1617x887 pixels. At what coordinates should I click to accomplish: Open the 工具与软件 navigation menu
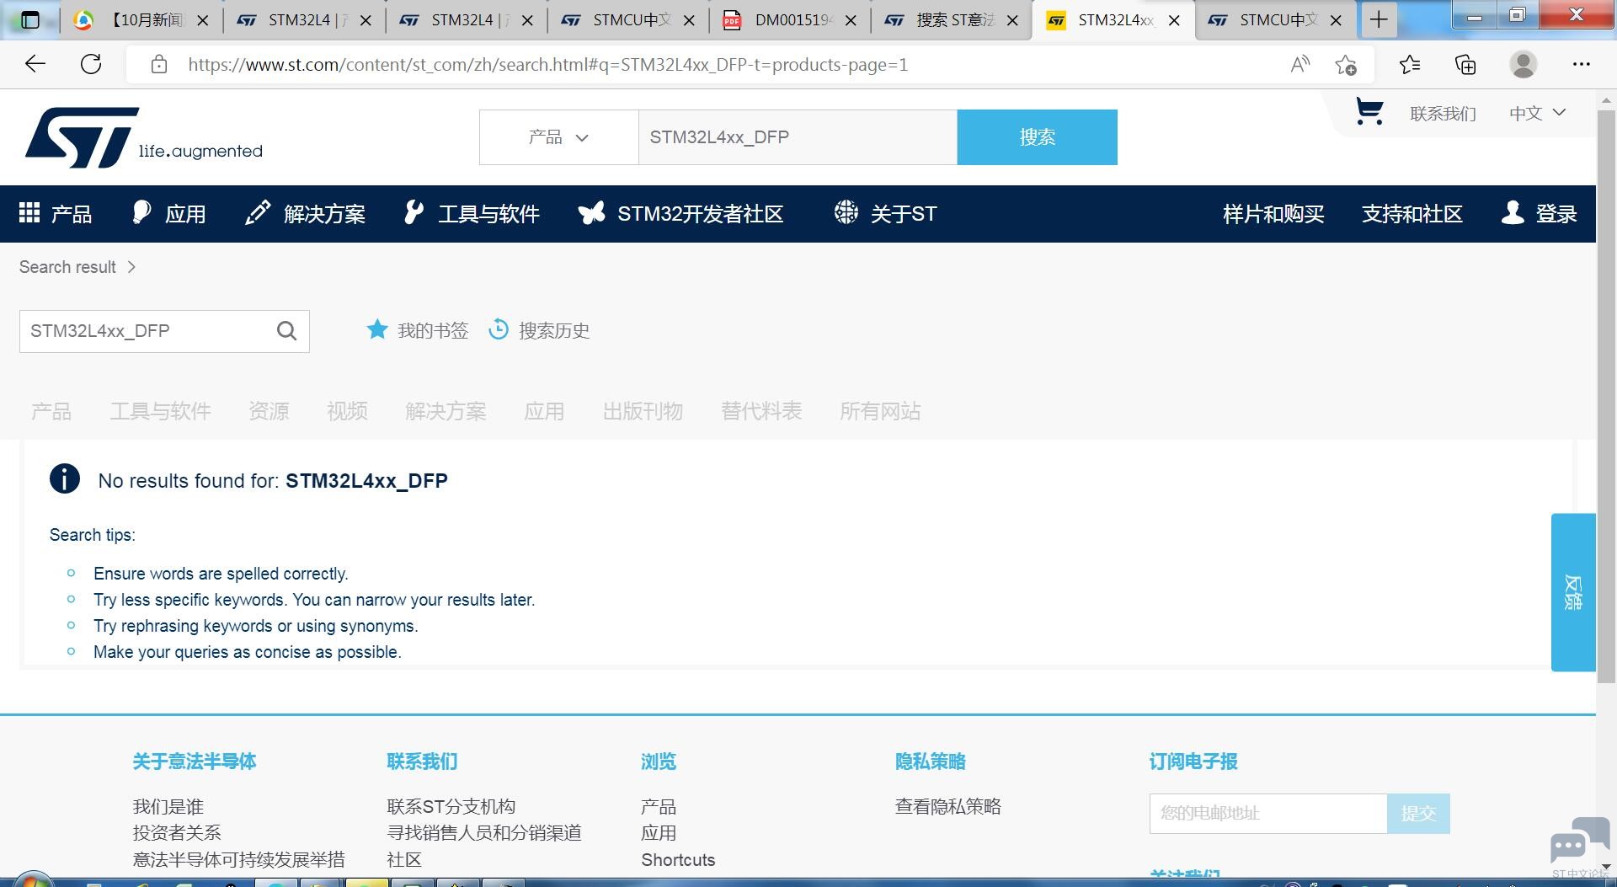coord(472,214)
